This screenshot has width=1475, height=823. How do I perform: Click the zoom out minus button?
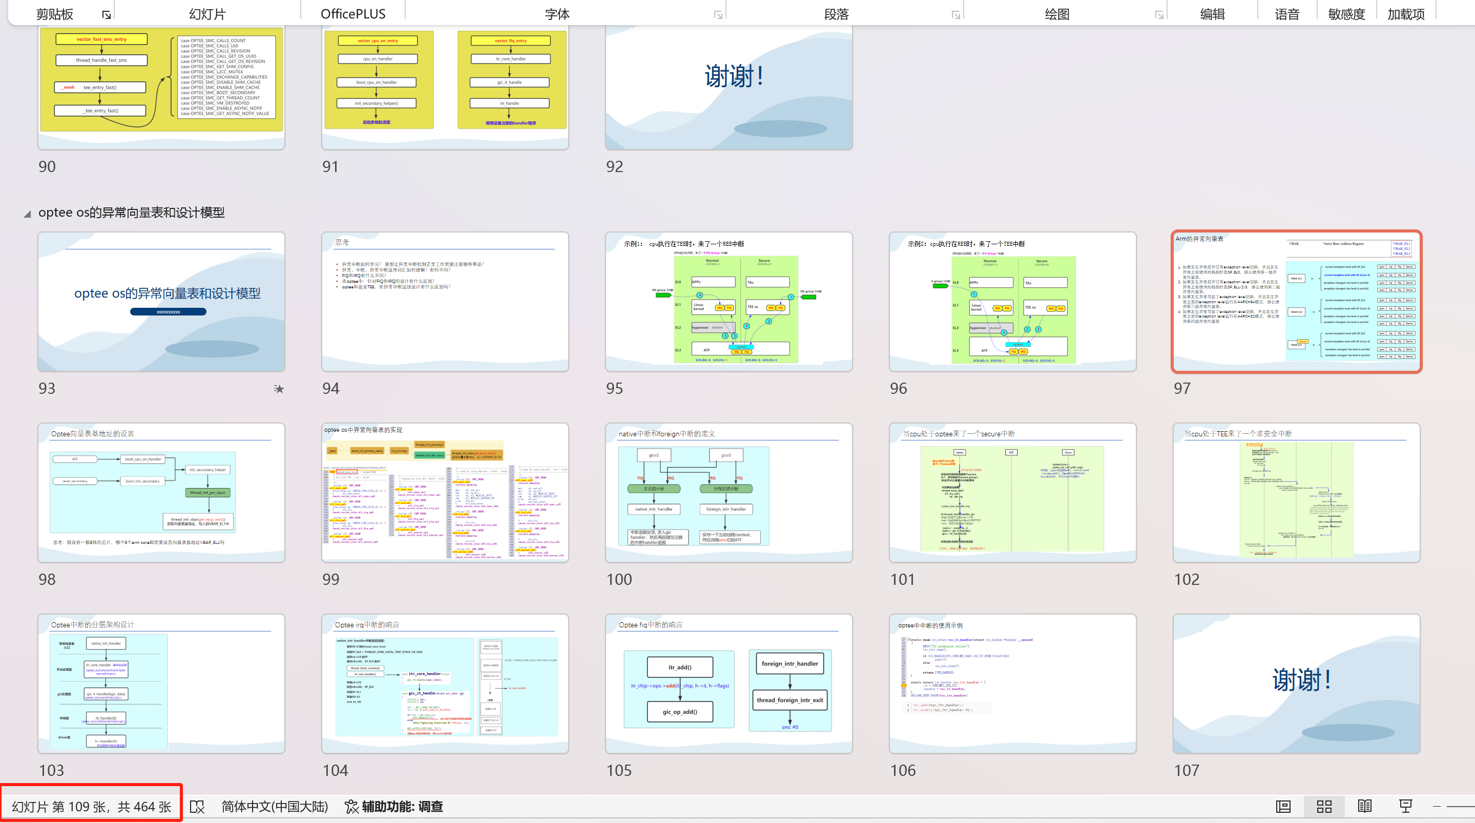[1437, 807]
